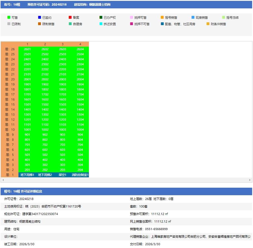Open unit 2204
The height and width of the screenshot is (248, 253).
80,69
